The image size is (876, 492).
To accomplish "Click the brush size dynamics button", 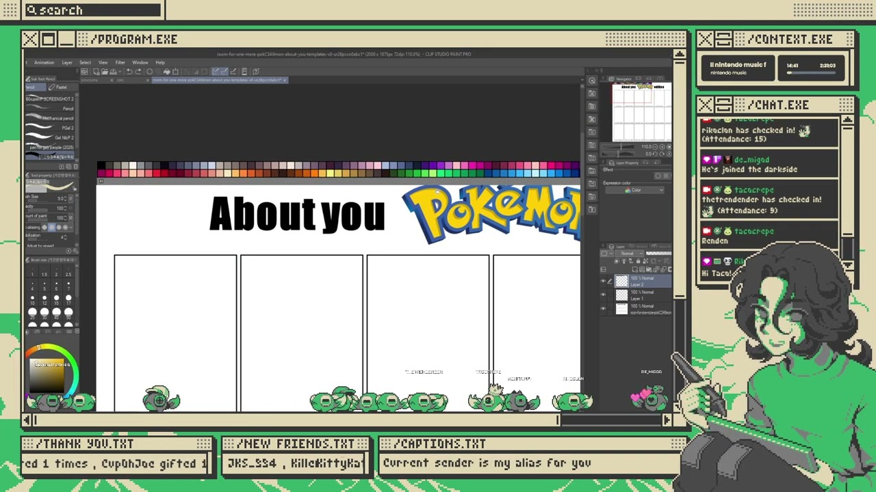I will (x=71, y=198).
